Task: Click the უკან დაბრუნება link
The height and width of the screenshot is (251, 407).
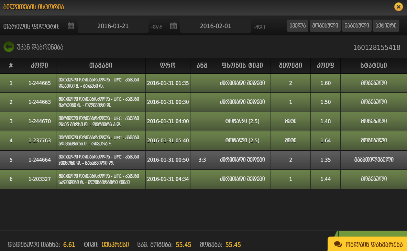Action: click(x=40, y=47)
